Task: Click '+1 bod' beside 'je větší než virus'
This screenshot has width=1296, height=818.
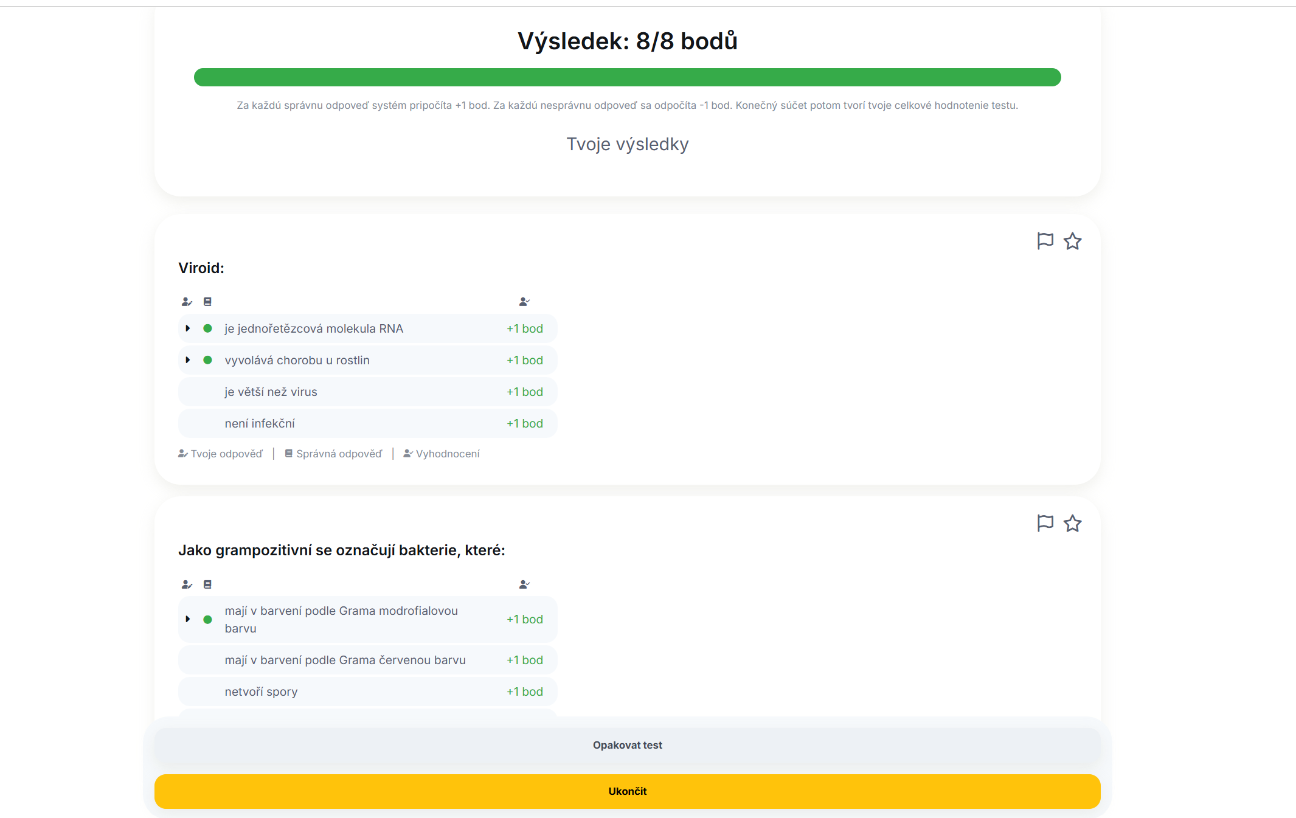Action: [x=524, y=392]
